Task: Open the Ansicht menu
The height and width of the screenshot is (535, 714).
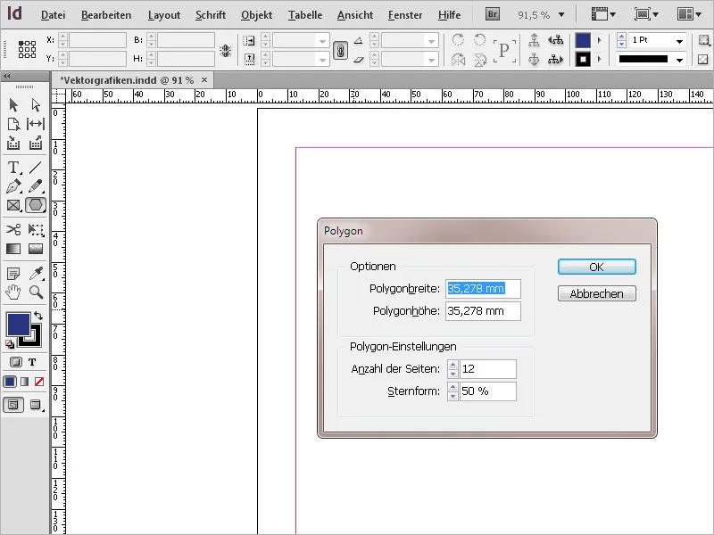Action: click(x=355, y=15)
